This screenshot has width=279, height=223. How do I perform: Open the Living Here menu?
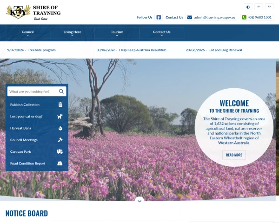point(72,33)
